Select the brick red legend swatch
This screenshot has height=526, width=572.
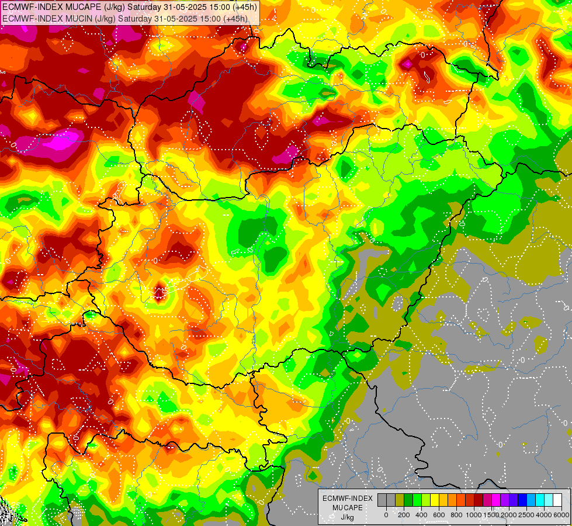470,500
